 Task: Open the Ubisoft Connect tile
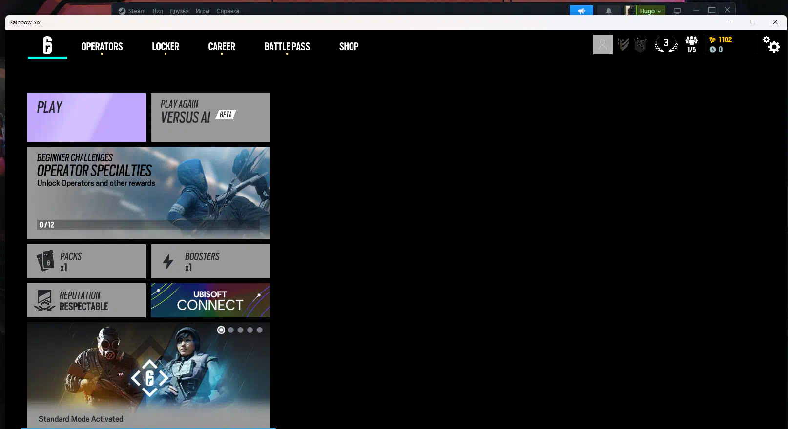(x=210, y=300)
